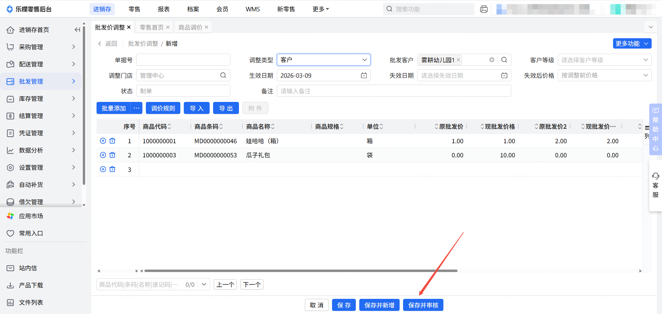This screenshot has width=662, height=314.
Task: Sort table by 现批发价格 column
Action: (482, 127)
